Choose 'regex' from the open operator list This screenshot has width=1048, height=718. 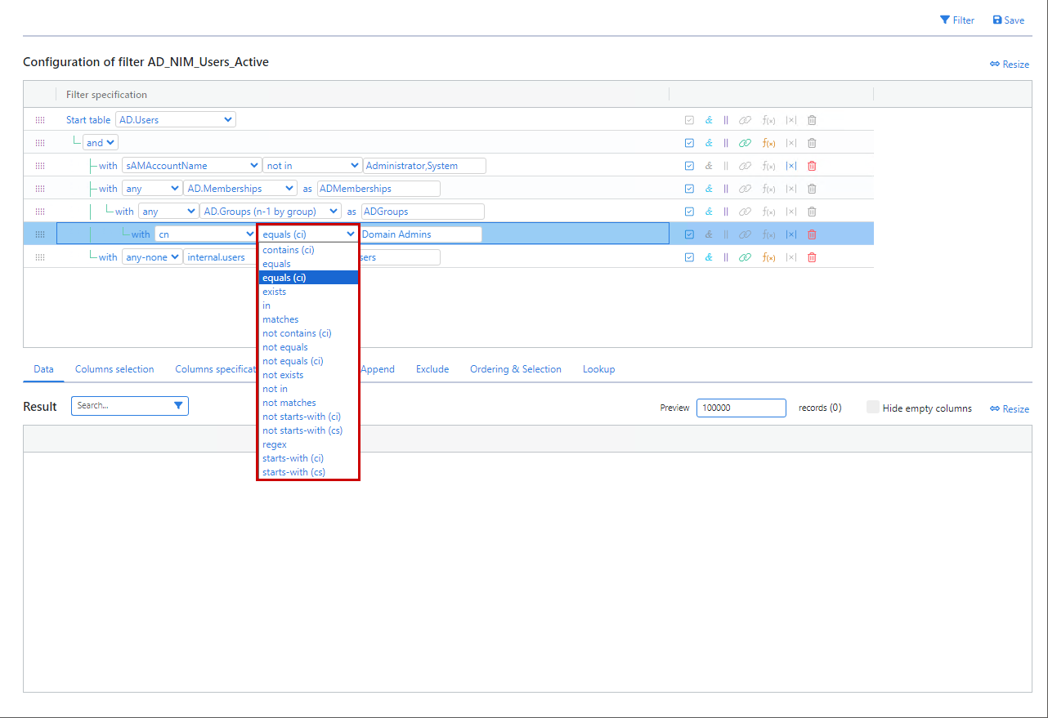click(x=275, y=444)
